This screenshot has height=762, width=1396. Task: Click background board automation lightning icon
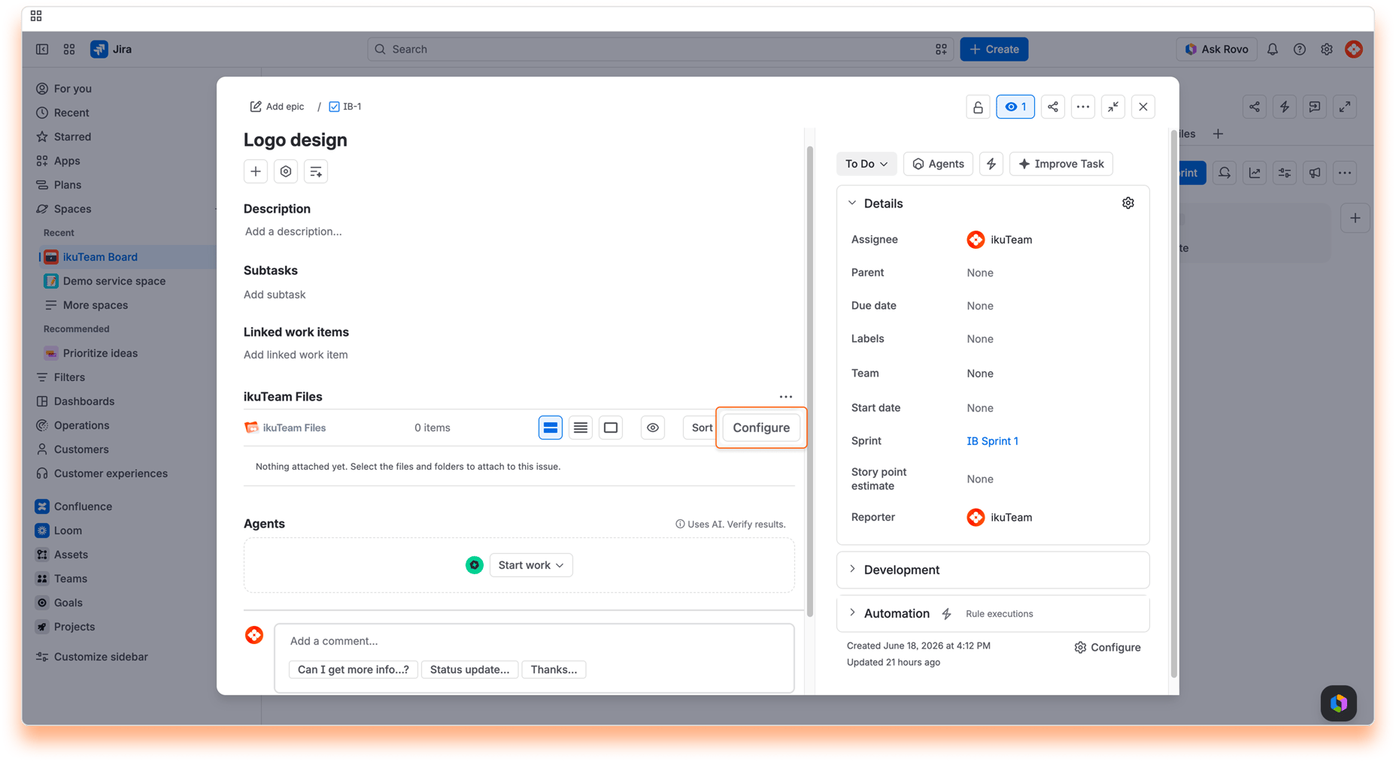pos(1285,107)
